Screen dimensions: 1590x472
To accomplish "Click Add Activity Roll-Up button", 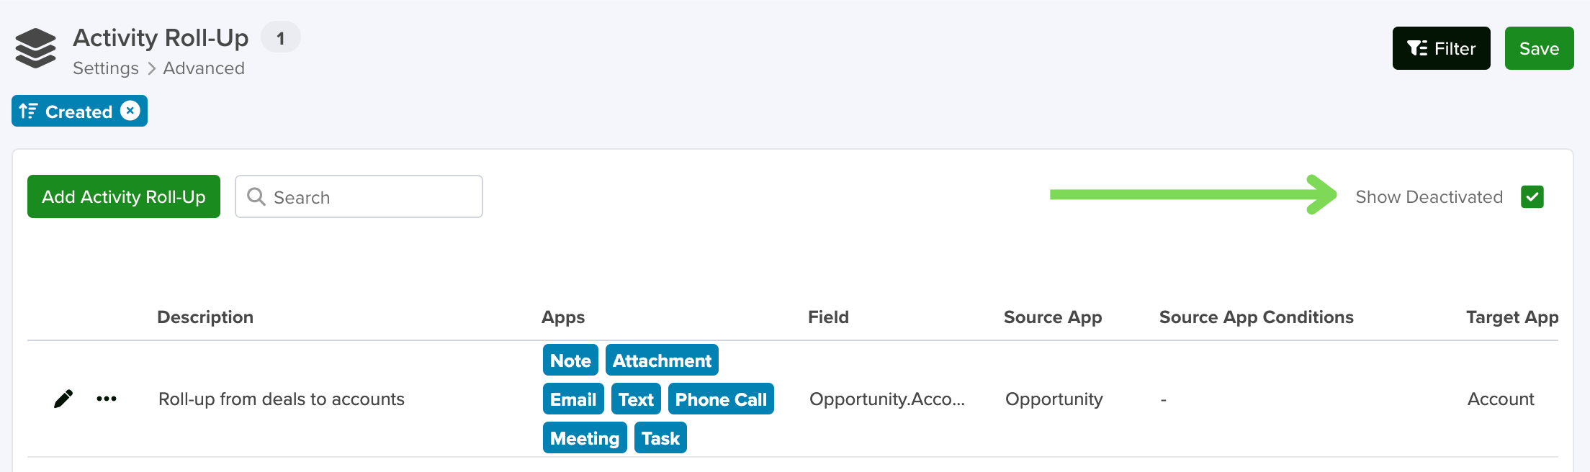I will coord(124,196).
